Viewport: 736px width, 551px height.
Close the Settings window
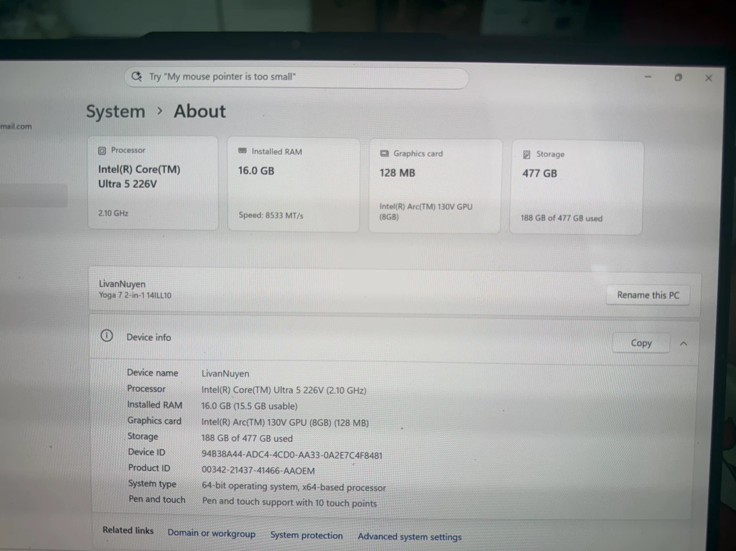tap(708, 78)
